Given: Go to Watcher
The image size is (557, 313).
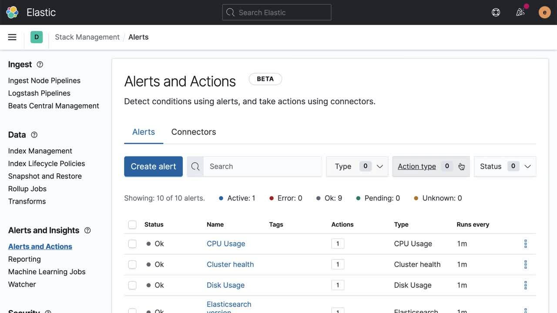Looking at the screenshot, I should [22, 284].
